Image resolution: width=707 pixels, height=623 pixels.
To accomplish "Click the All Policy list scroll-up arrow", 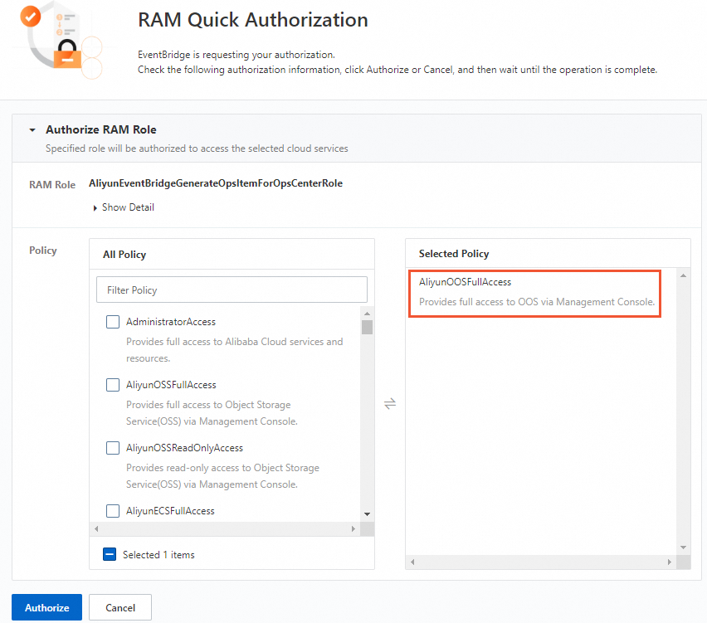I will [367, 314].
